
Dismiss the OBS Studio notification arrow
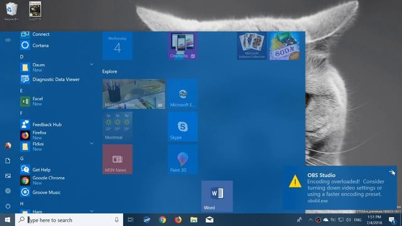pos(392,172)
